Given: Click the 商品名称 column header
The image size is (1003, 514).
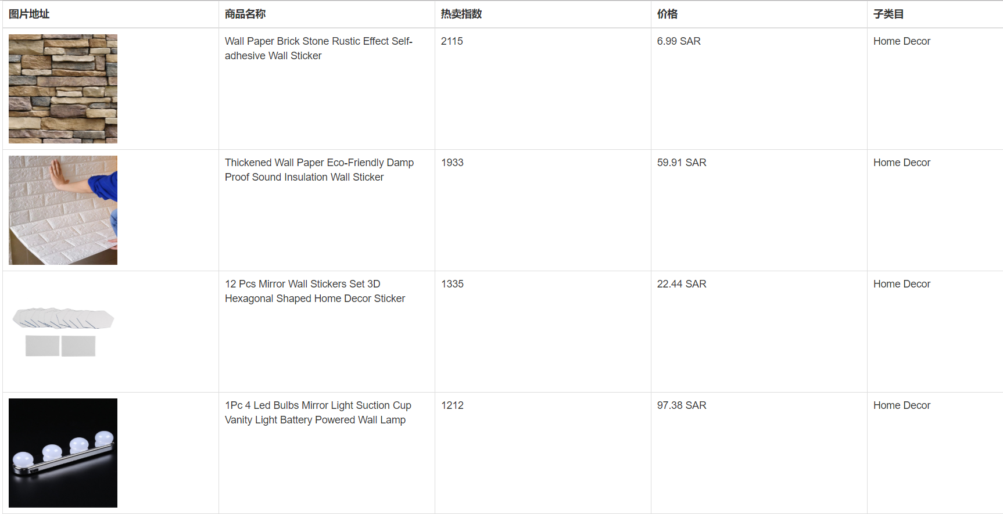Looking at the screenshot, I should coord(245,14).
